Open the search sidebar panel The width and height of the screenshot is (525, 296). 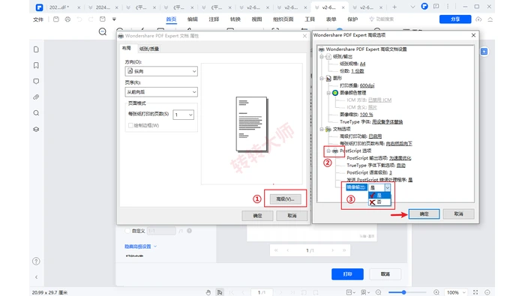[36, 113]
